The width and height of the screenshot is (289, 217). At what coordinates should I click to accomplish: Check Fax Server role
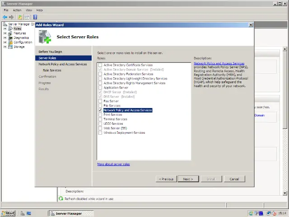[100, 101]
